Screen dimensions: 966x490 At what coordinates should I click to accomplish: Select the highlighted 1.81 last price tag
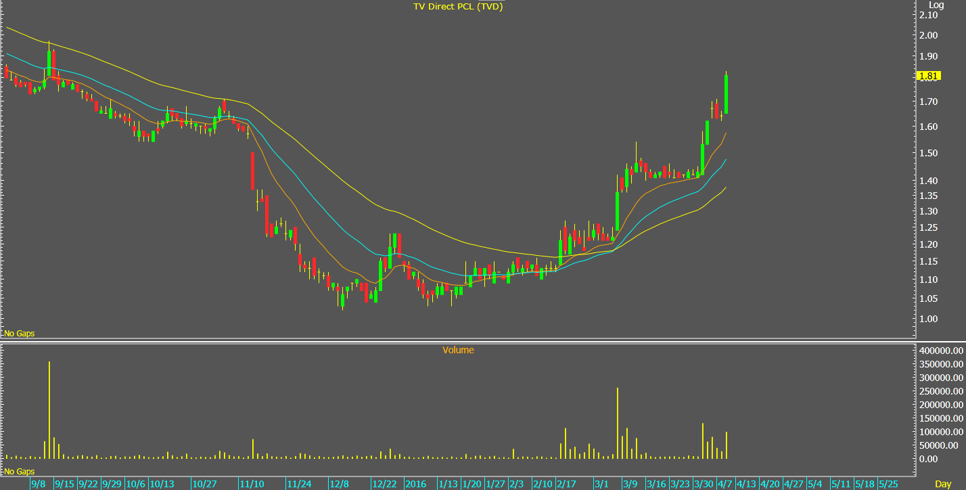[928, 76]
